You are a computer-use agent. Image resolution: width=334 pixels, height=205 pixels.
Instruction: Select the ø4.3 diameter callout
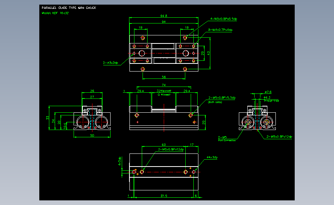point(267,98)
